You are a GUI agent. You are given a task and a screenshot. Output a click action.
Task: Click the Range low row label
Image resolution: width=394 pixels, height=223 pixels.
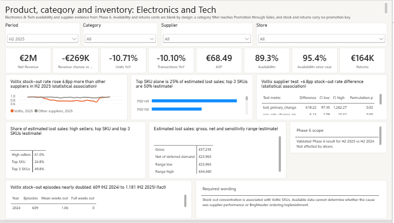164,165
